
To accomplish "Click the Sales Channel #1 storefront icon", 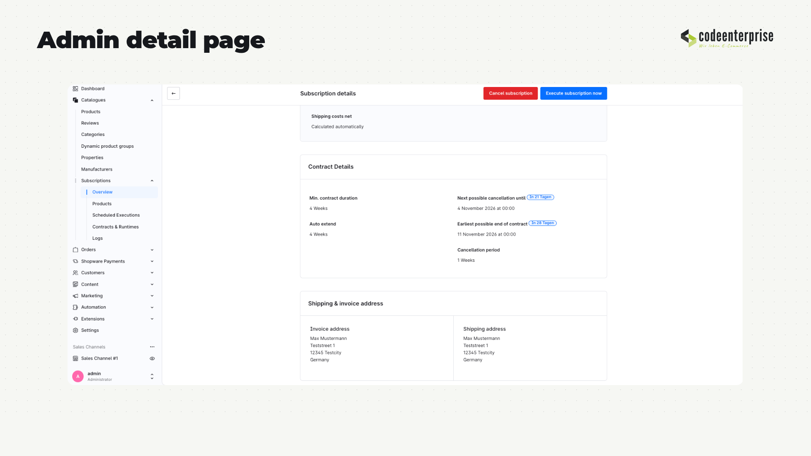I will click(x=75, y=358).
